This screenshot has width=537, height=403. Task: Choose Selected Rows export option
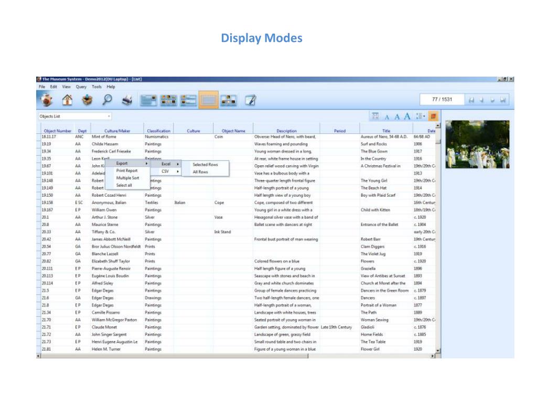[x=205, y=164]
